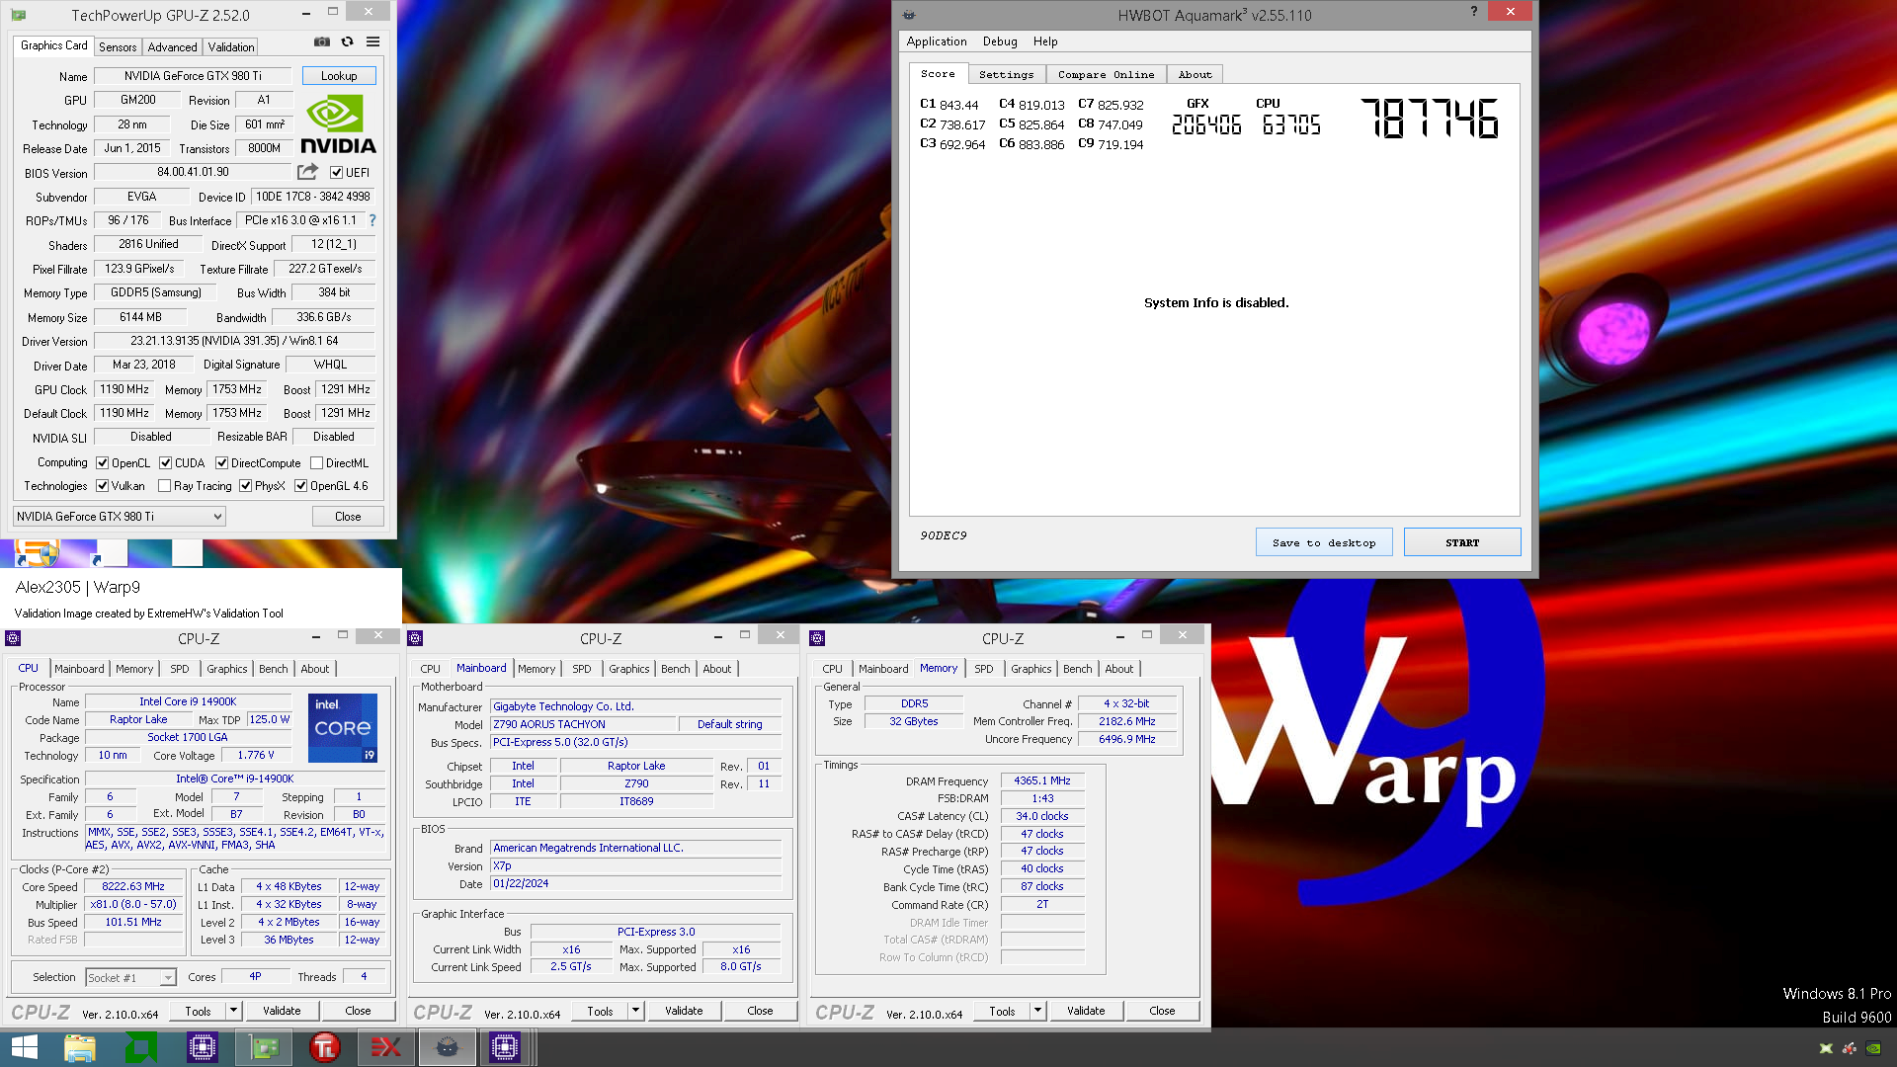Toggle the UEFI checkbox
The width and height of the screenshot is (1897, 1067).
[x=336, y=173]
